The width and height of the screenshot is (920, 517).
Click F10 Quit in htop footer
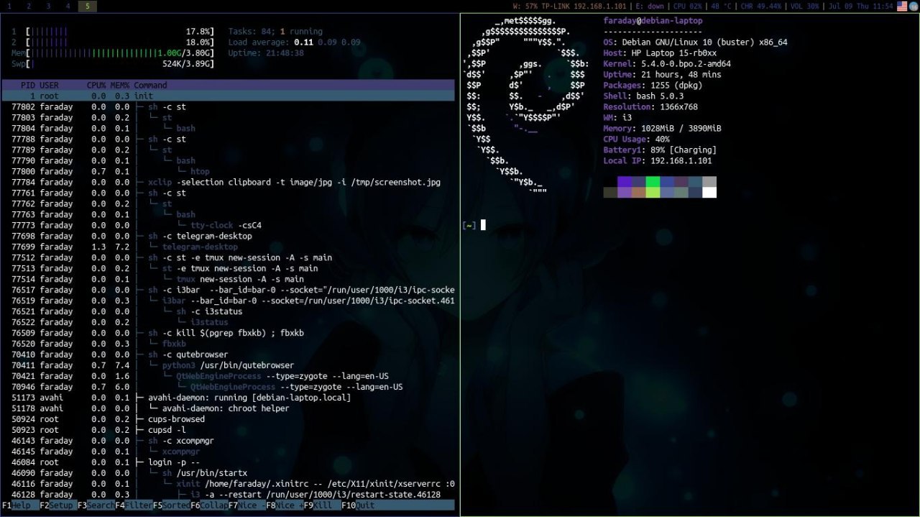pos(358,505)
